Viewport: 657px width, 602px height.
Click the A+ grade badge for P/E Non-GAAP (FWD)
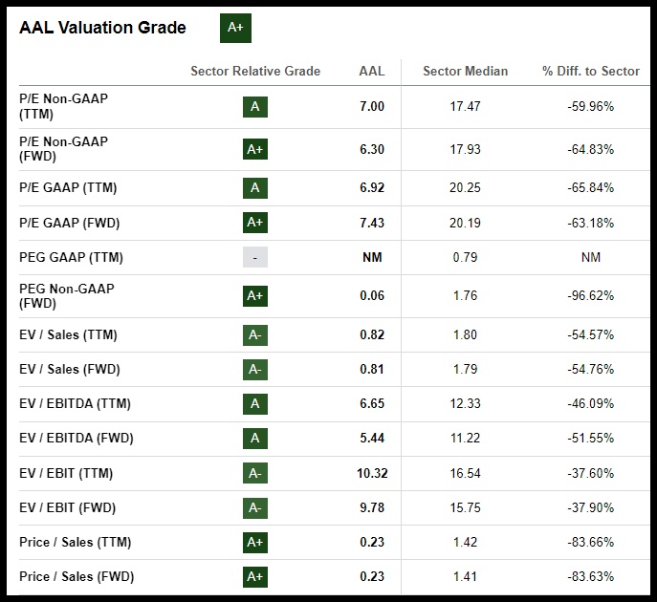tap(254, 149)
